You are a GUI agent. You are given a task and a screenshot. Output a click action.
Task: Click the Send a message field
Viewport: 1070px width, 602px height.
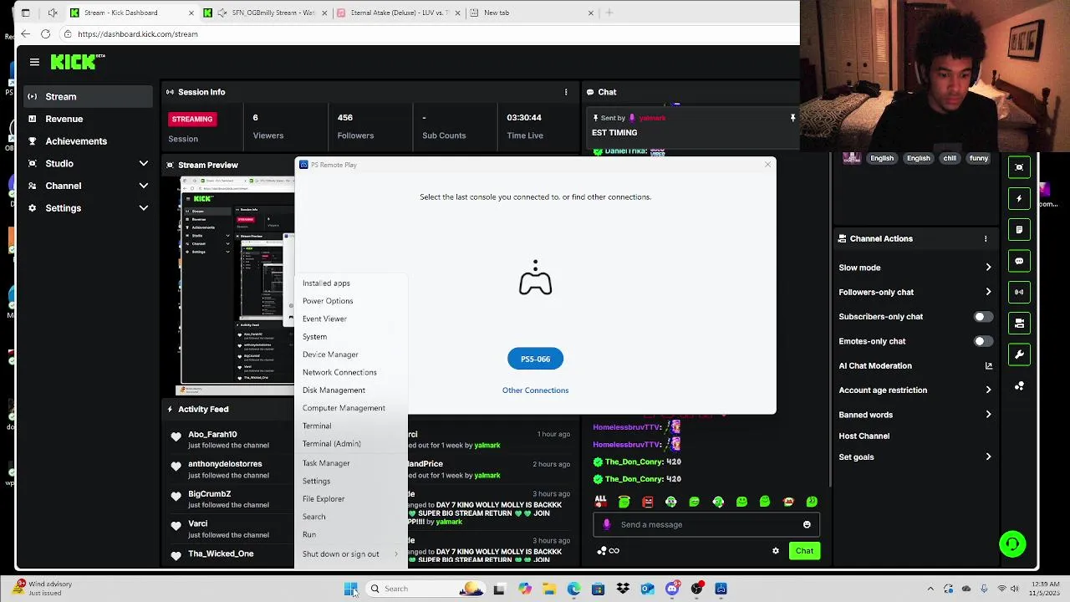706,524
